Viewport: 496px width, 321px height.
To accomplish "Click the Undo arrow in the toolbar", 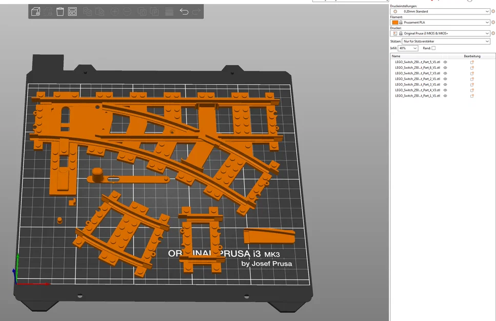I will (x=184, y=11).
